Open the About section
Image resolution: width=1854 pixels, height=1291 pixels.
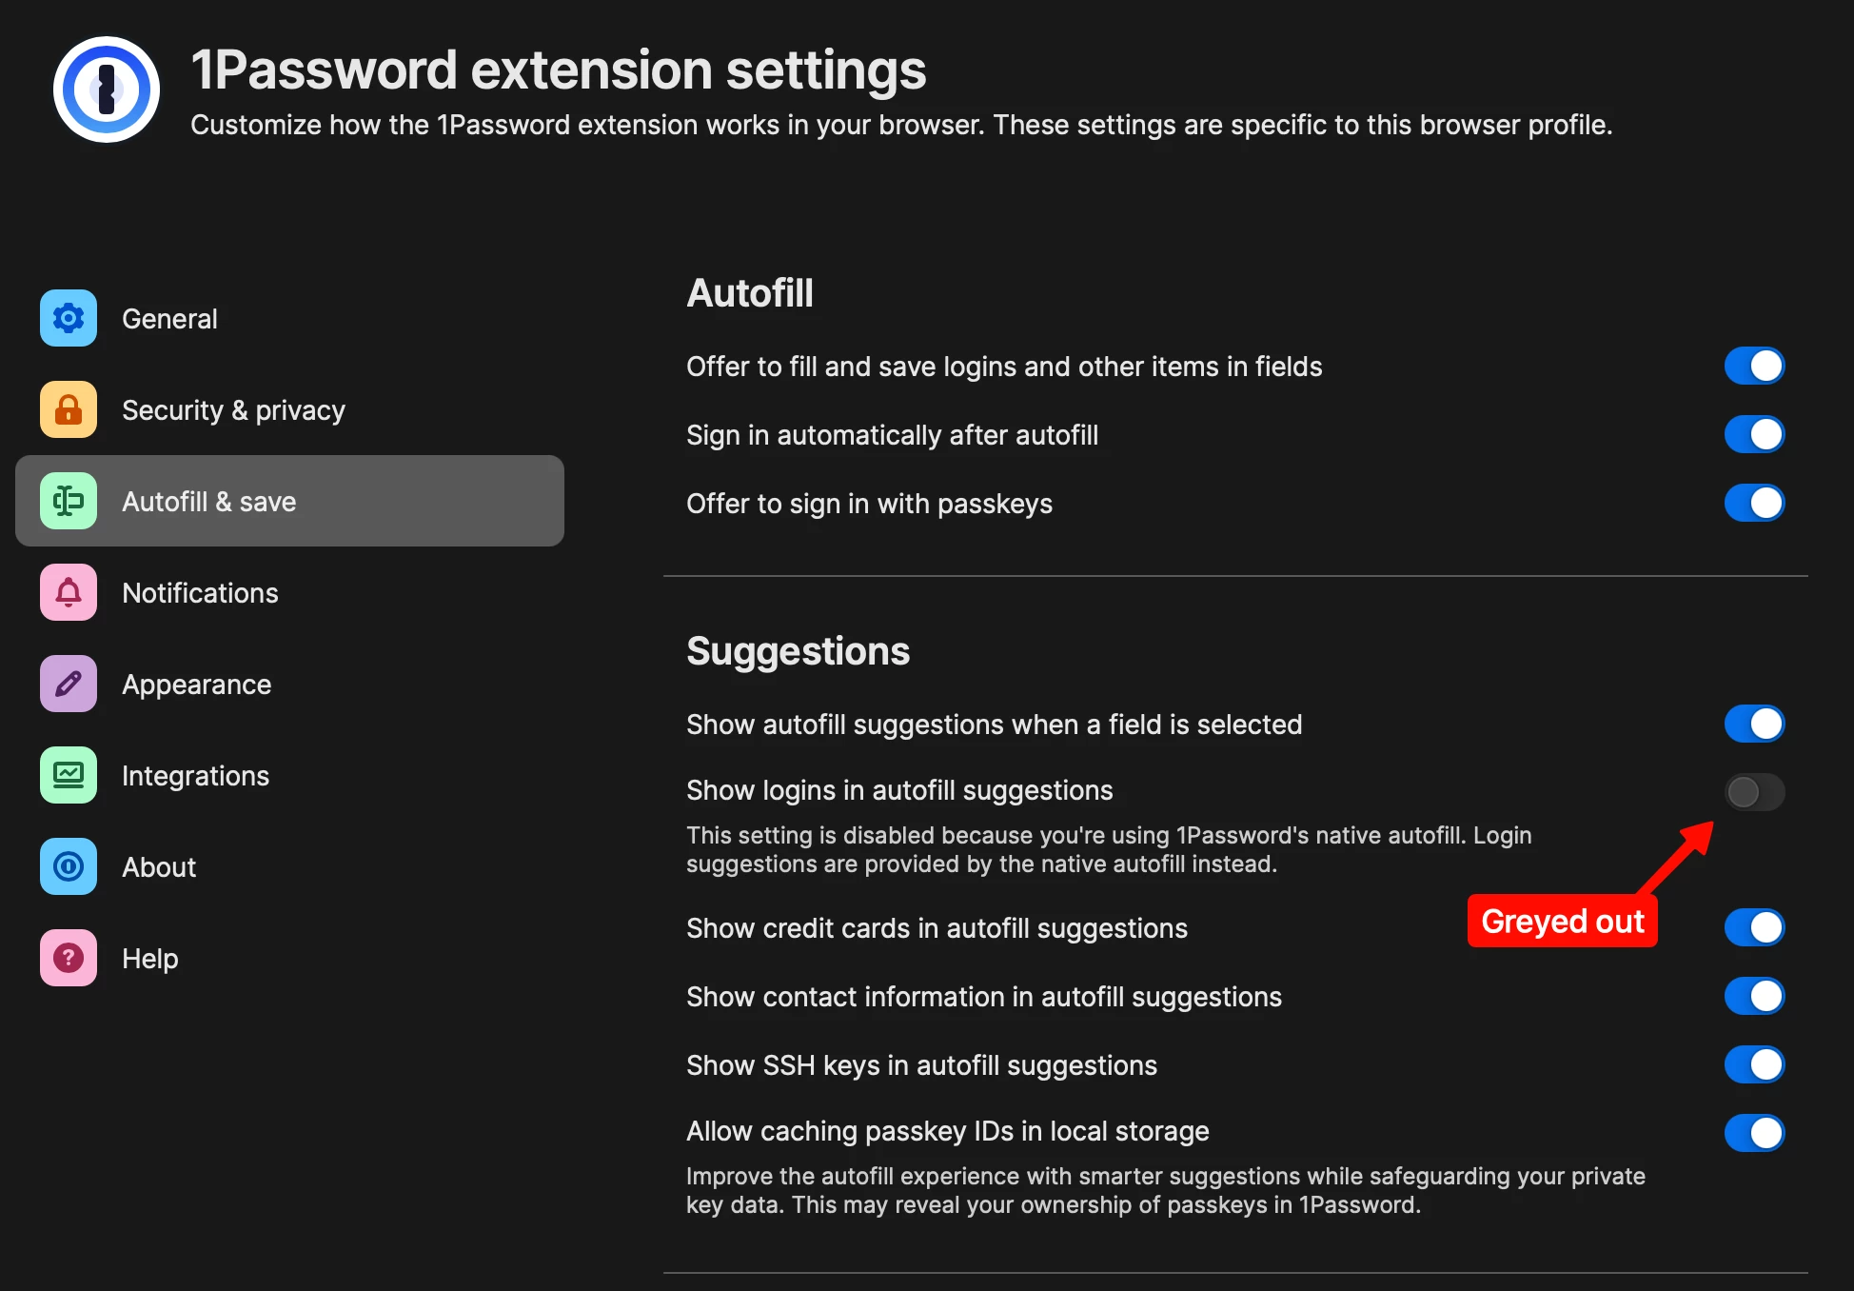click(x=289, y=866)
